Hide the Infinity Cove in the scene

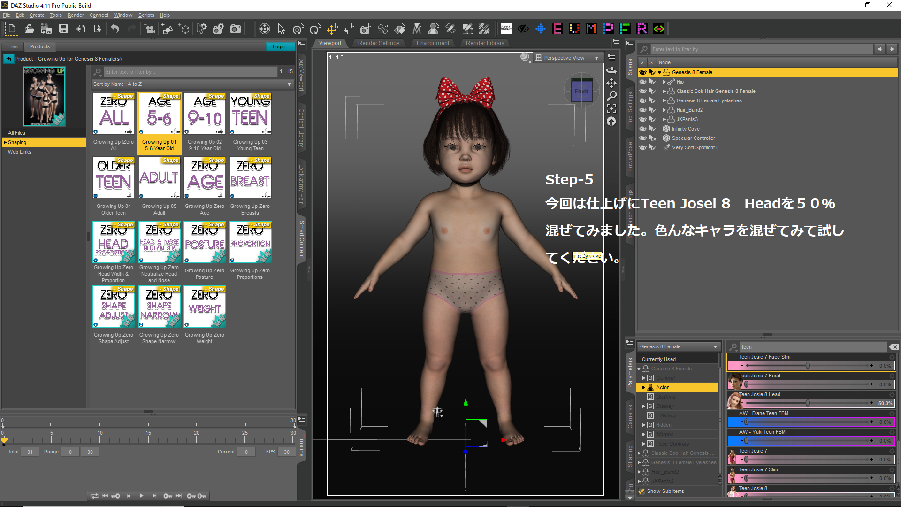643,129
